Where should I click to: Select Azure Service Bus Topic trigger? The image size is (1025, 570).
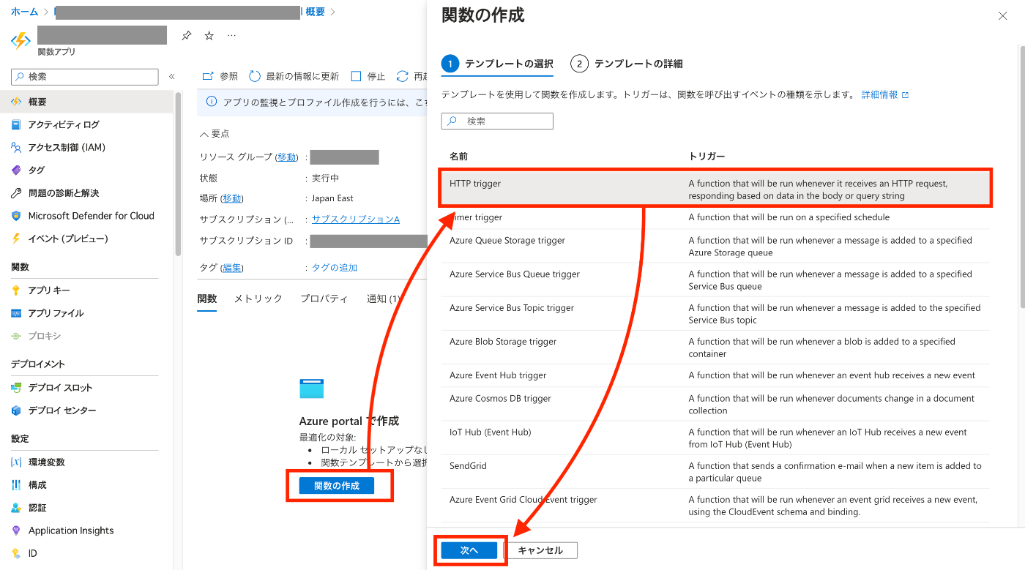click(715, 313)
